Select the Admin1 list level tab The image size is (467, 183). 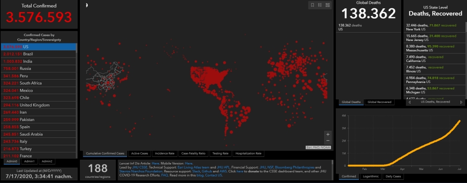29,161
